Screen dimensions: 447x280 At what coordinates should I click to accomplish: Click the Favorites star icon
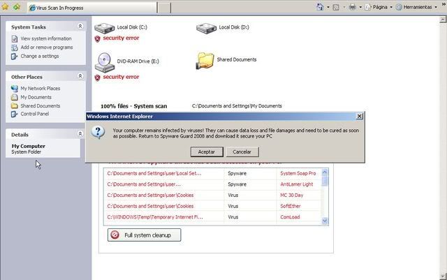[x=5, y=6]
